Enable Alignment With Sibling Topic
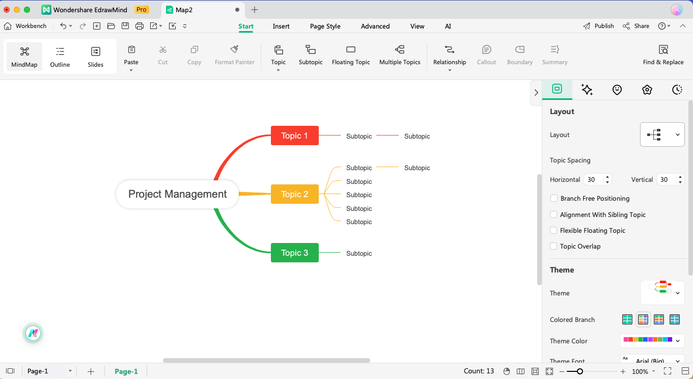693x379 pixels. point(553,214)
